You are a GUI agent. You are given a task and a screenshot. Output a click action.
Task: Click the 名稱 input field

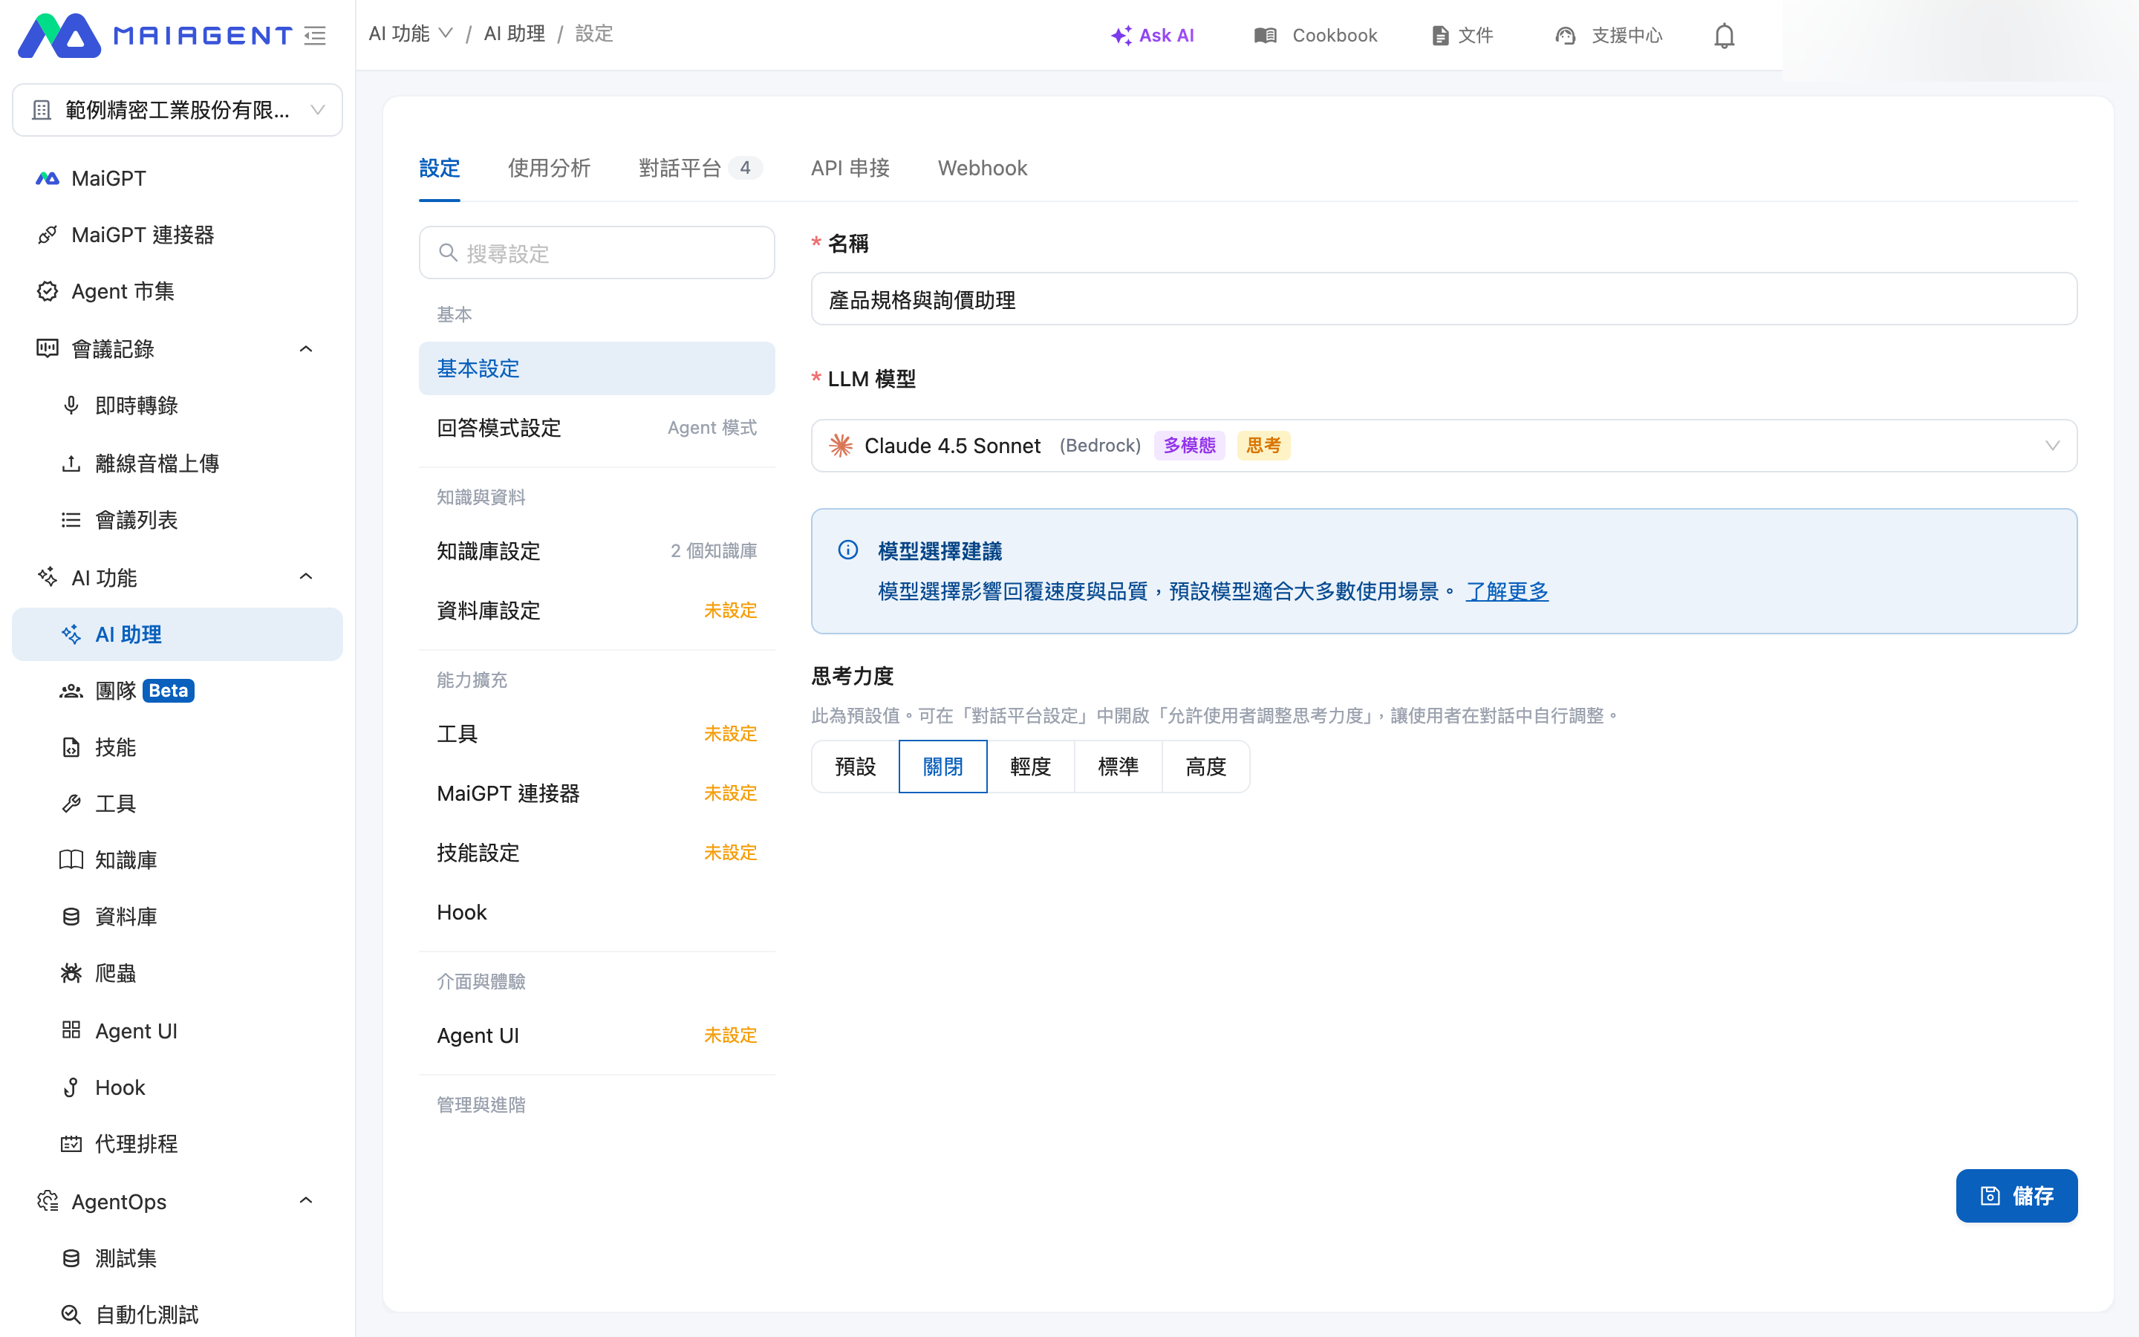1443,299
